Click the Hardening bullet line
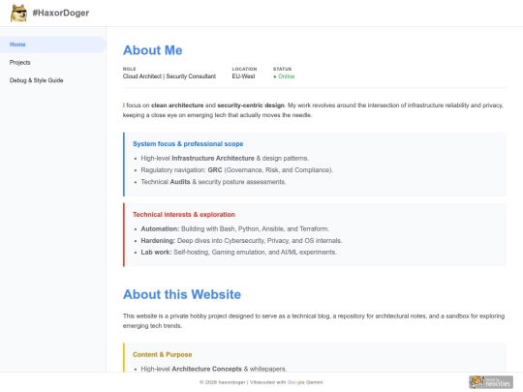Image resolution: width=523 pixels, height=392 pixels. [241, 241]
